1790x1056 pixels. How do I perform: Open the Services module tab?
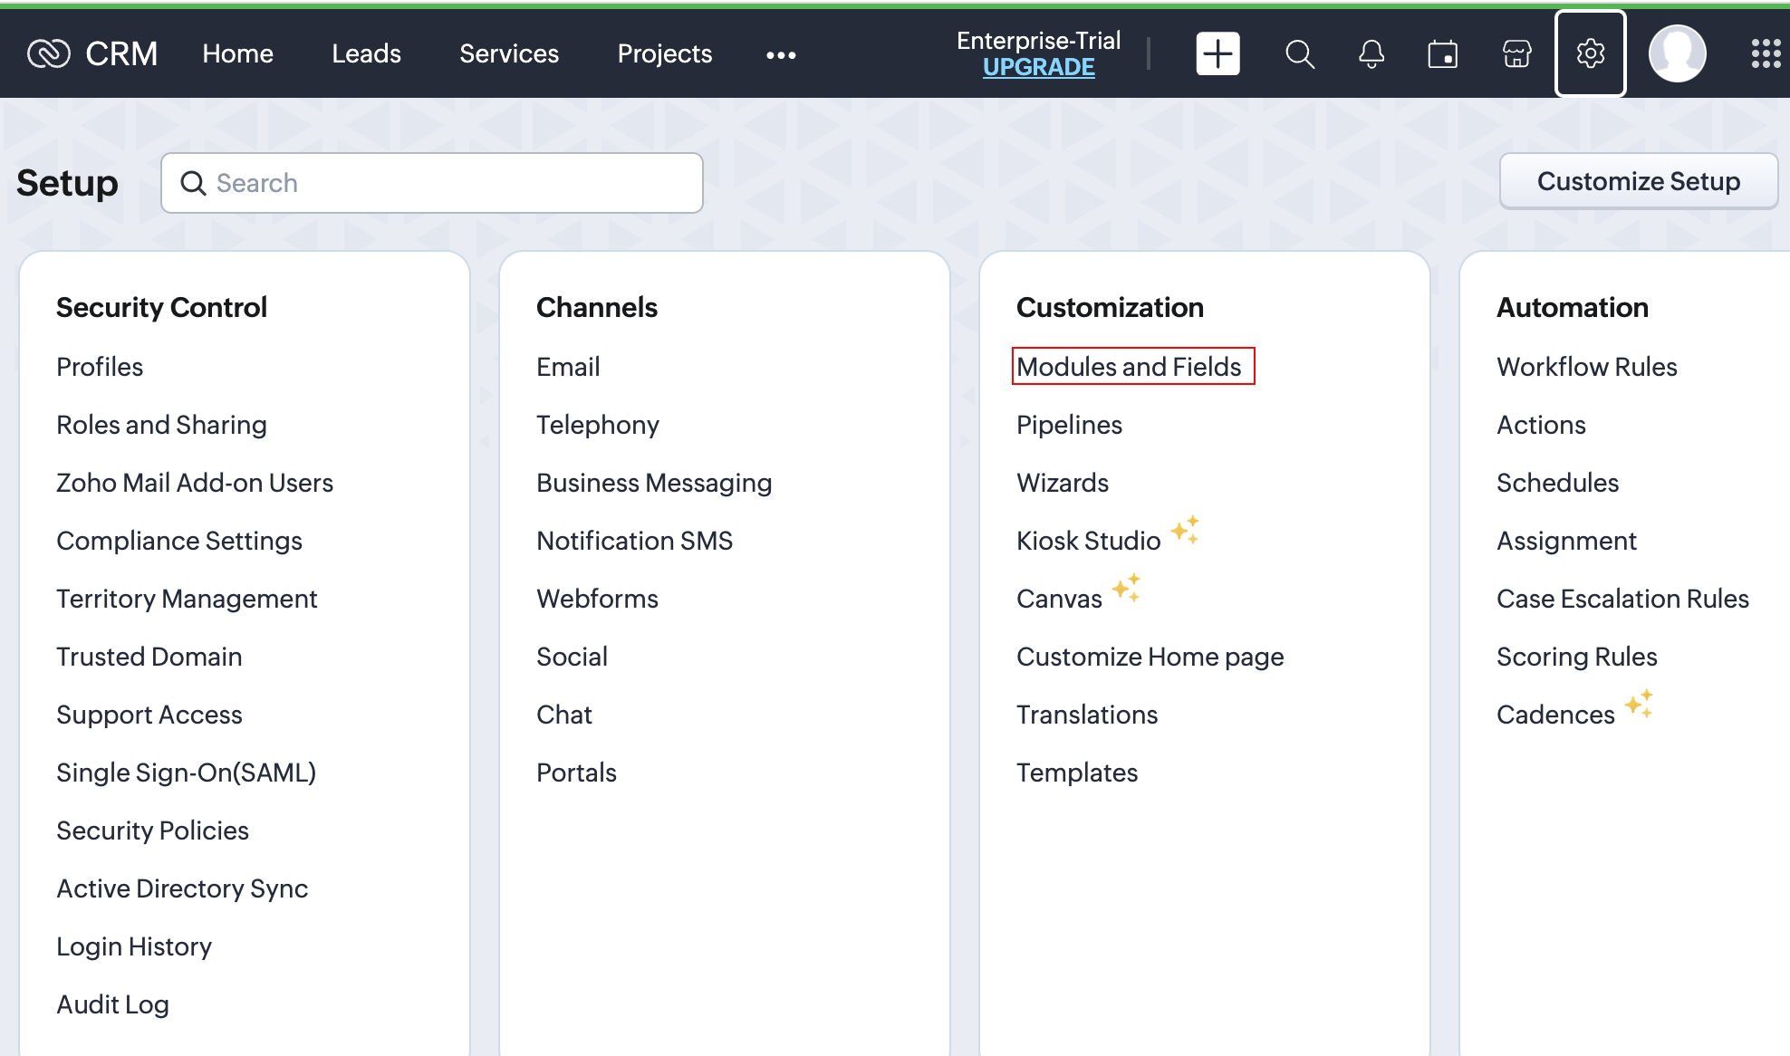[508, 54]
